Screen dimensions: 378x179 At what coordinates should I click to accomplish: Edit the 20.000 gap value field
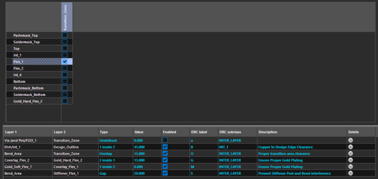(147, 173)
